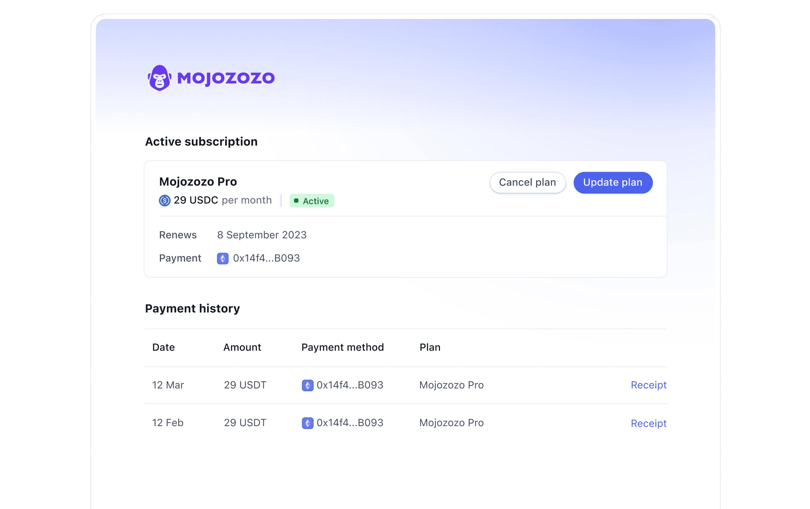Click Mojozozo Pro plan in 12 Feb row
The image size is (810, 509).
451,423
